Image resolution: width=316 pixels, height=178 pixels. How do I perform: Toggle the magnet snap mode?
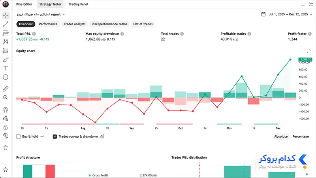tap(6, 110)
